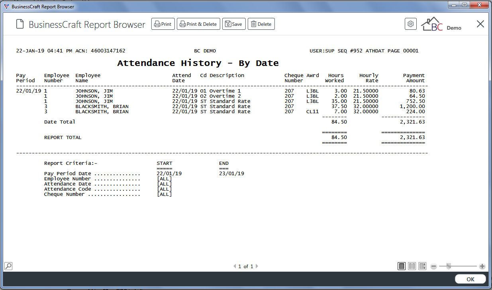Click the 80.63 payment amount
Screen dimensions: 492x290
click(417, 91)
